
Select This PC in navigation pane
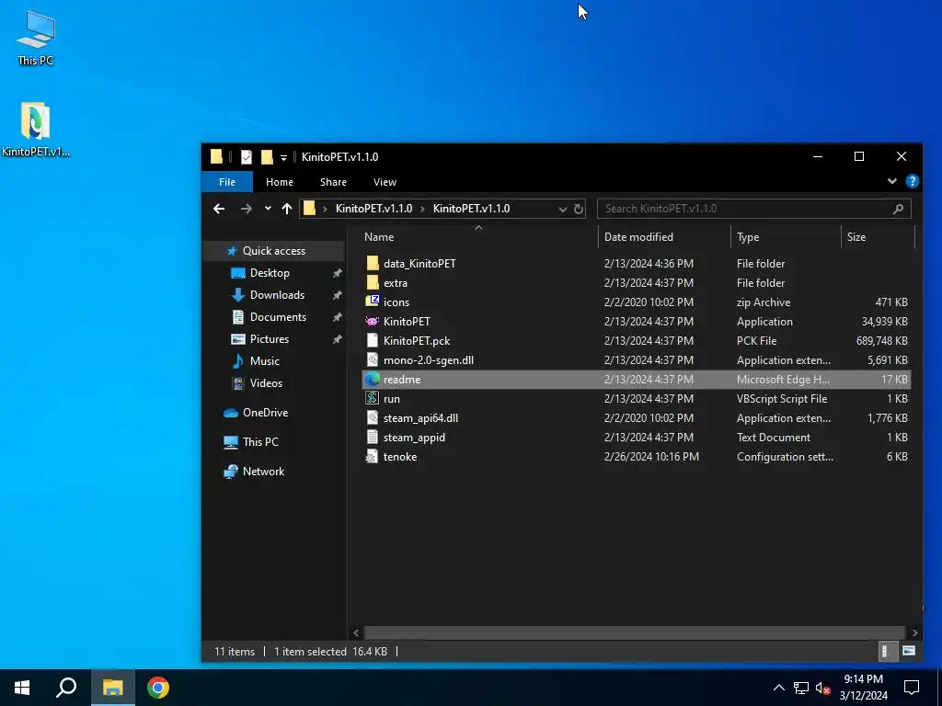[x=260, y=442]
